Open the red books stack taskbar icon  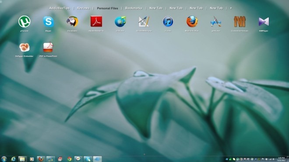[60, 159]
